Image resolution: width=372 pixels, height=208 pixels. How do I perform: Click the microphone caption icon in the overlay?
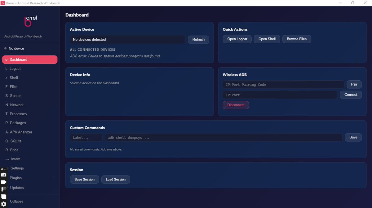[x=4, y=189]
